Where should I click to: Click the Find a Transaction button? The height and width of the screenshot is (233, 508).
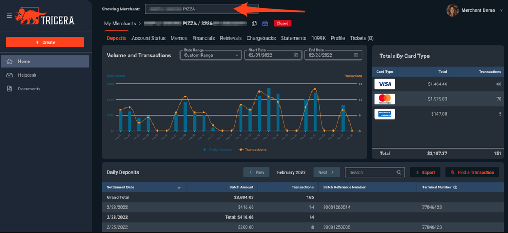pyautogui.click(x=472, y=172)
